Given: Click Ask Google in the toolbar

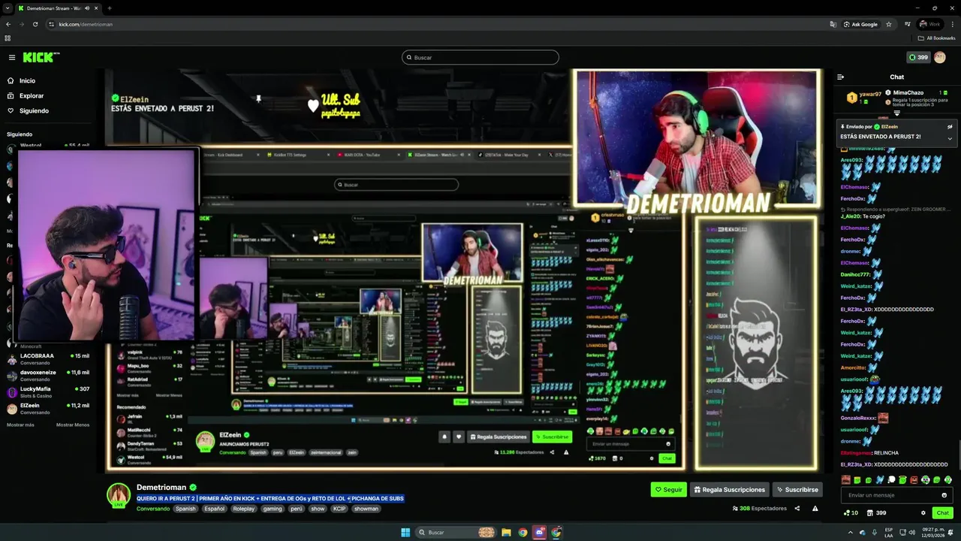Looking at the screenshot, I should point(860,24).
